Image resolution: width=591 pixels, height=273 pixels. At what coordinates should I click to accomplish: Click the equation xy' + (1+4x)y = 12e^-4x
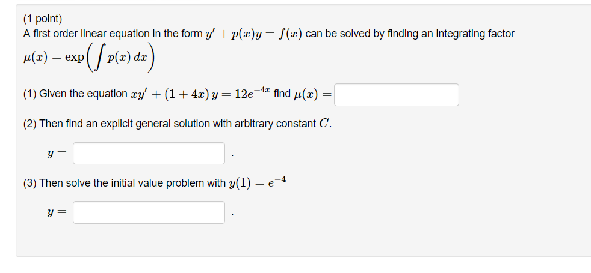click(200, 94)
